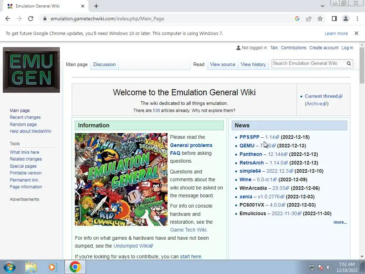The image size is (365, 274).
Task: Open the Pantheon news entry
Action: 251,154
